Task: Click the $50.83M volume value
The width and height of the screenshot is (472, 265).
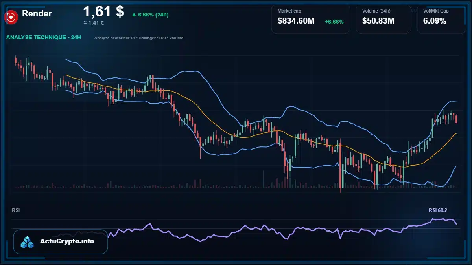Action: [x=378, y=21]
